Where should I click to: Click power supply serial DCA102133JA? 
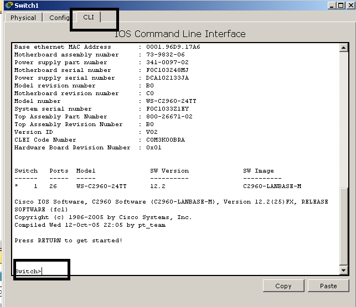(x=167, y=78)
